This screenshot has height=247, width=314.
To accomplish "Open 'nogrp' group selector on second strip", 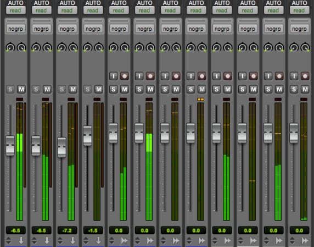I will 42,29.
